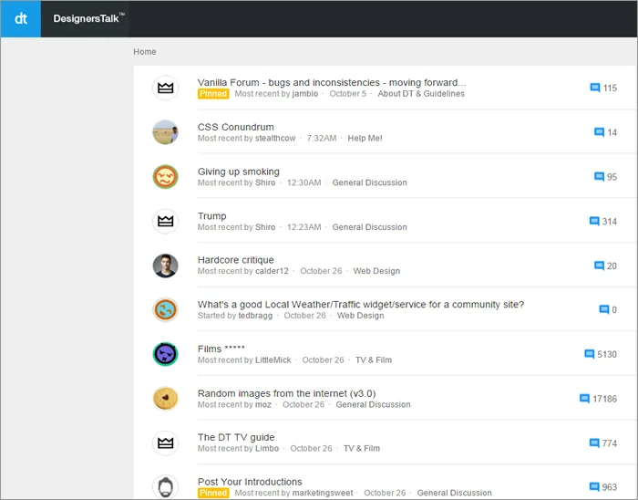Screen dimensions: 638x500
Task: Click orange-teal avatar beside Local Weather thread
Action: [166, 310]
